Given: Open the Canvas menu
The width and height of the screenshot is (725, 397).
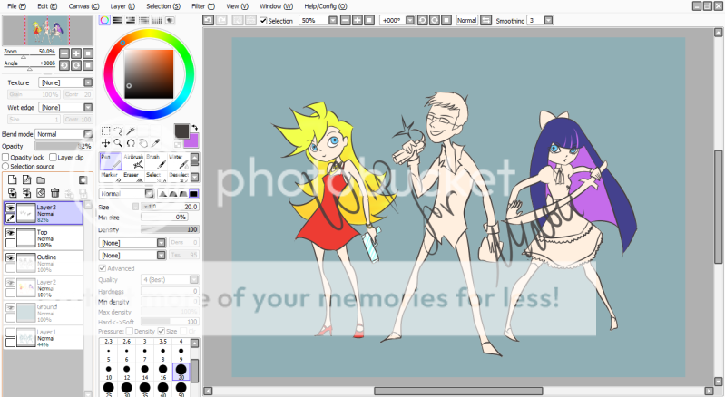Looking at the screenshot, I should (x=79, y=6).
